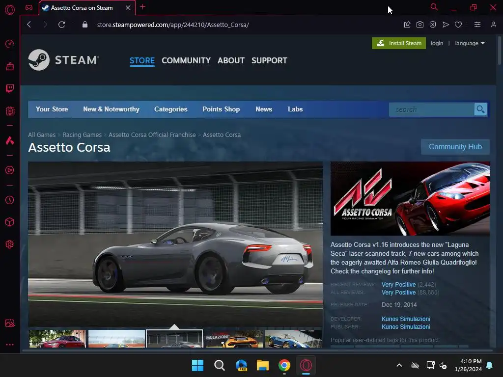Bookmark page with heart icon
This screenshot has width=503, height=377.
[x=458, y=25]
